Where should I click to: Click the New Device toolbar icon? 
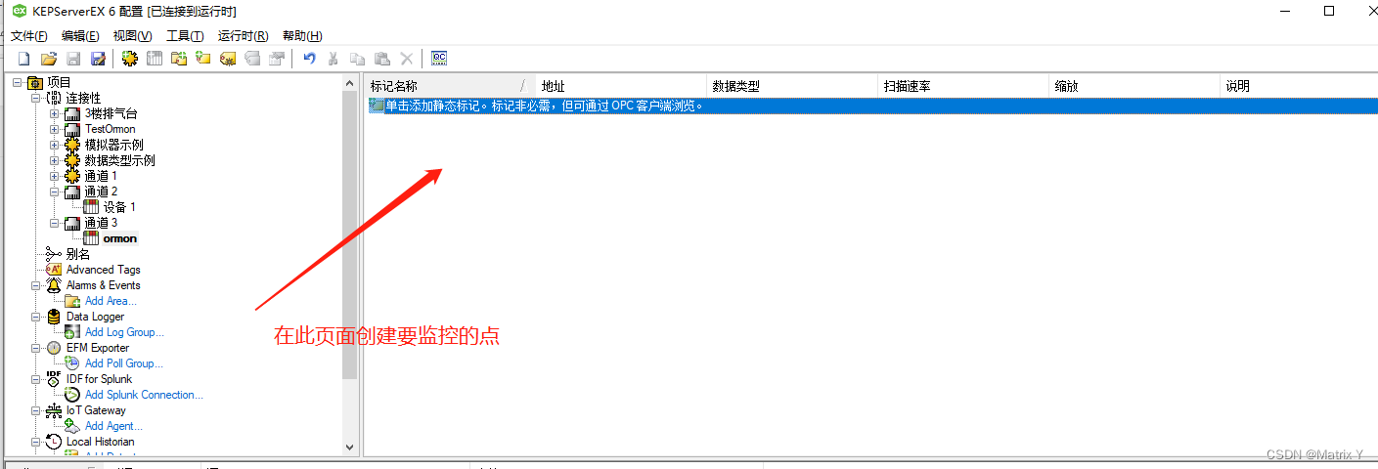tap(155, 59)
